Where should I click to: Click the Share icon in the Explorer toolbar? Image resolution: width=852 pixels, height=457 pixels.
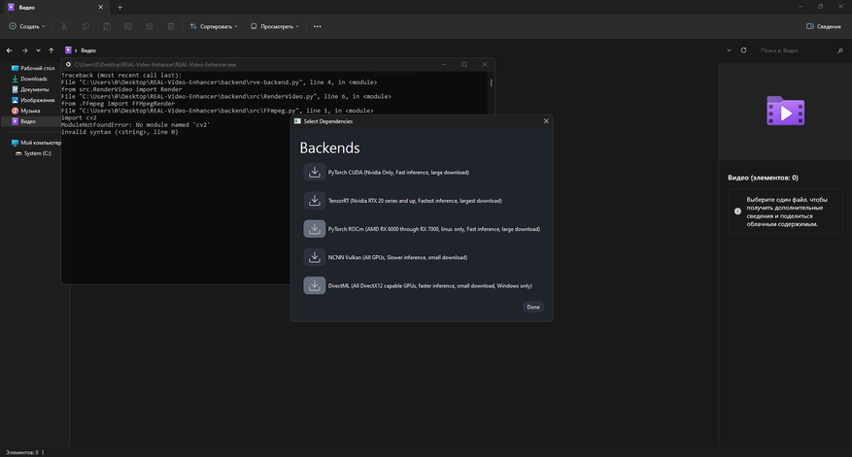(150, 26)
